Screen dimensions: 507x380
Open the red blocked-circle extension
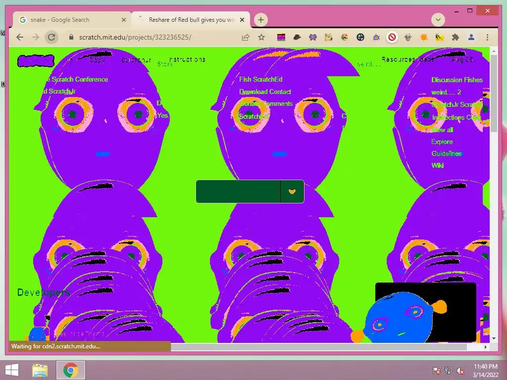click(392, 38)
